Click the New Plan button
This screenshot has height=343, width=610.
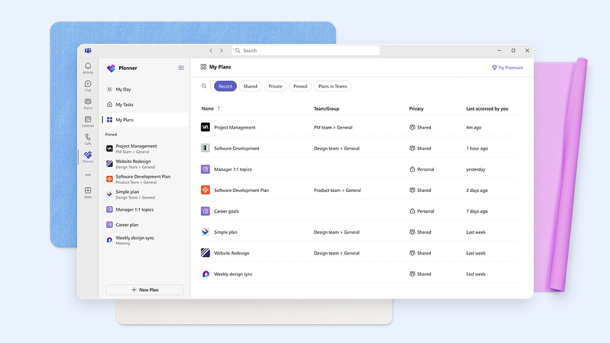click(x=145, y=290)
